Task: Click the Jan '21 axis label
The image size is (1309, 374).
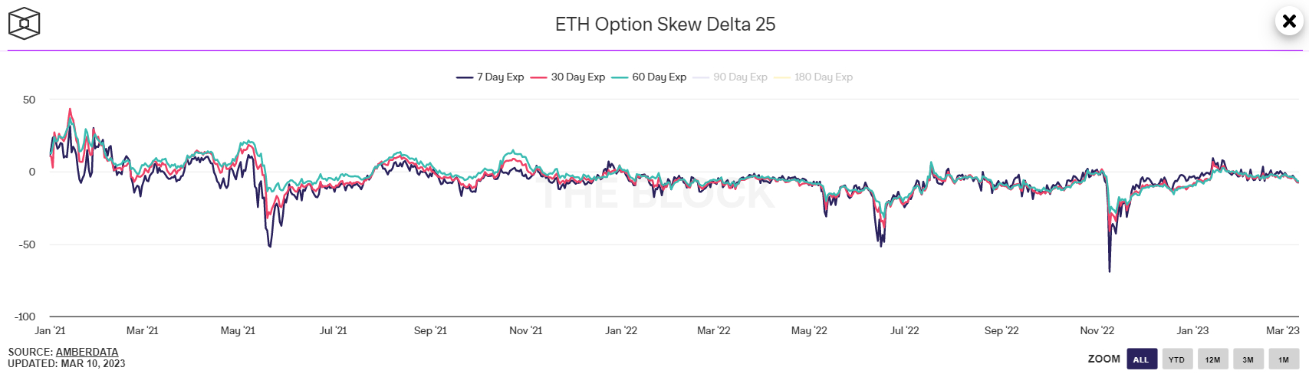Action: click(51, 331)
